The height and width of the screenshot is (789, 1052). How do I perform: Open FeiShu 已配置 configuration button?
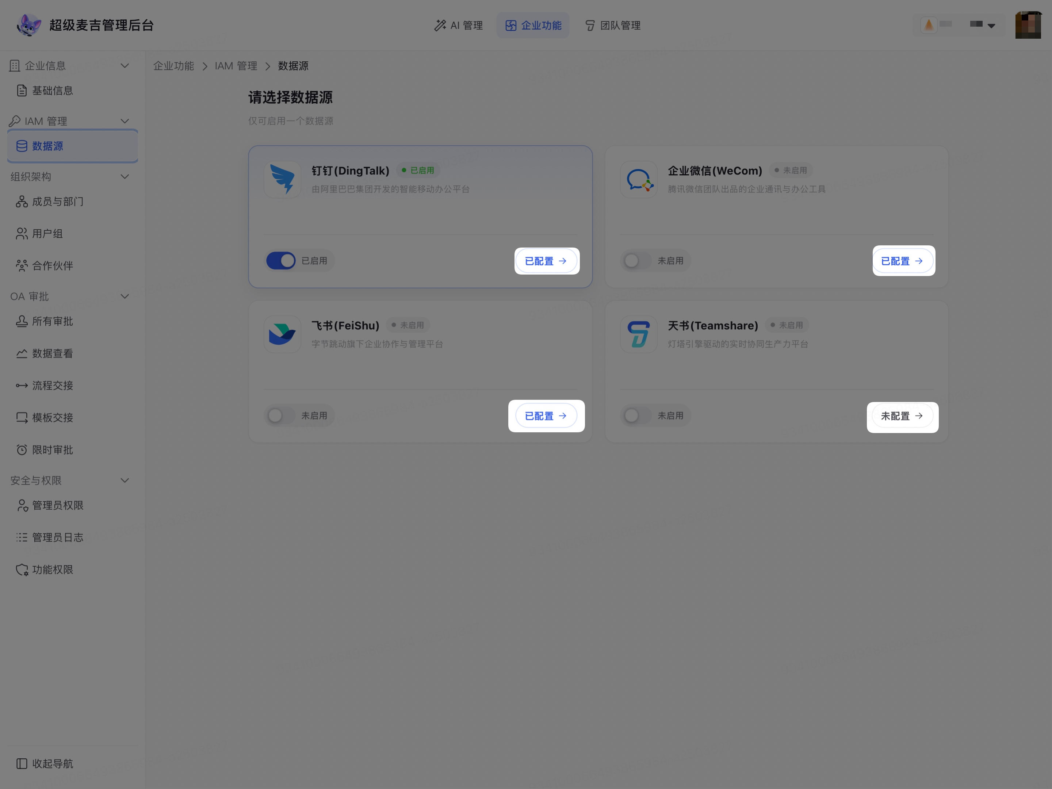[x=546, y=416]
